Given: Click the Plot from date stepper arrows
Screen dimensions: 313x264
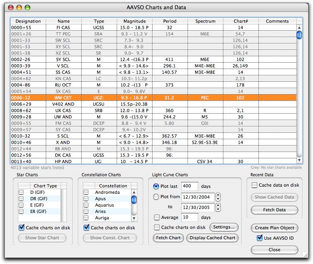Looking at the screenshot, I should (x=218, y=197).
